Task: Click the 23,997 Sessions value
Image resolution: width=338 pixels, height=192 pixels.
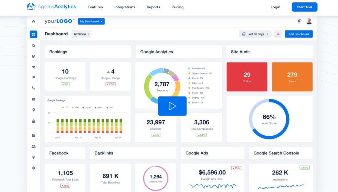Action: tap(156, 122)
